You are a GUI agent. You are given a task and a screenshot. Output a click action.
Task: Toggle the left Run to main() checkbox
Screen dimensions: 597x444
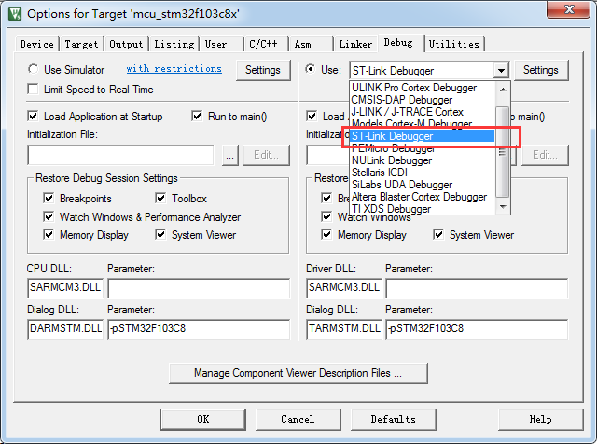[198, 117]
